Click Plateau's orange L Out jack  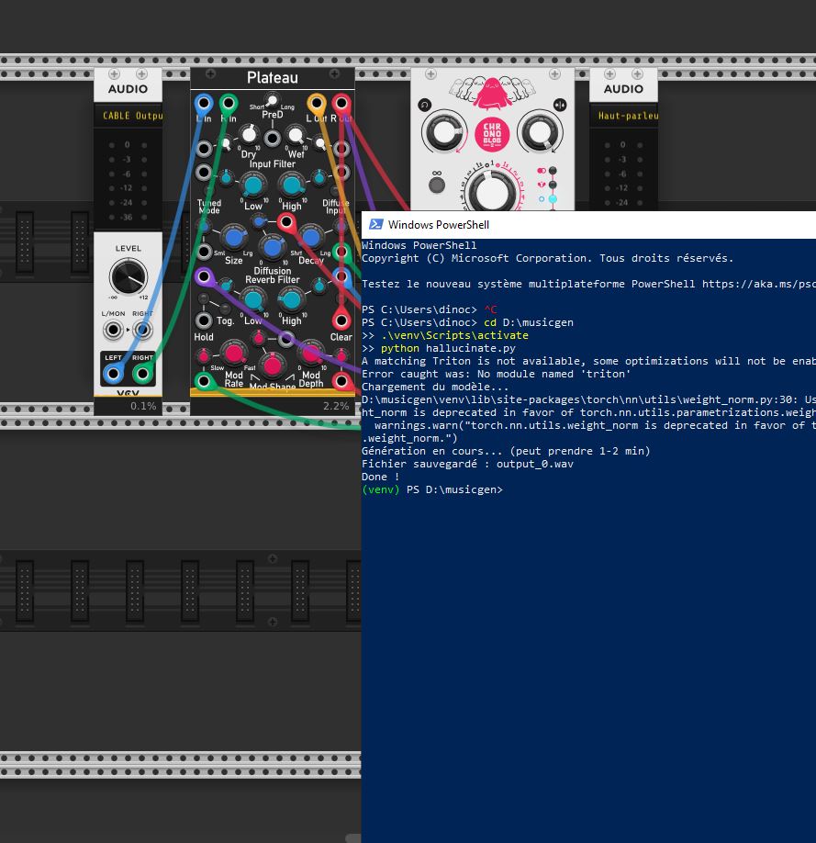[x=317, y=103]
